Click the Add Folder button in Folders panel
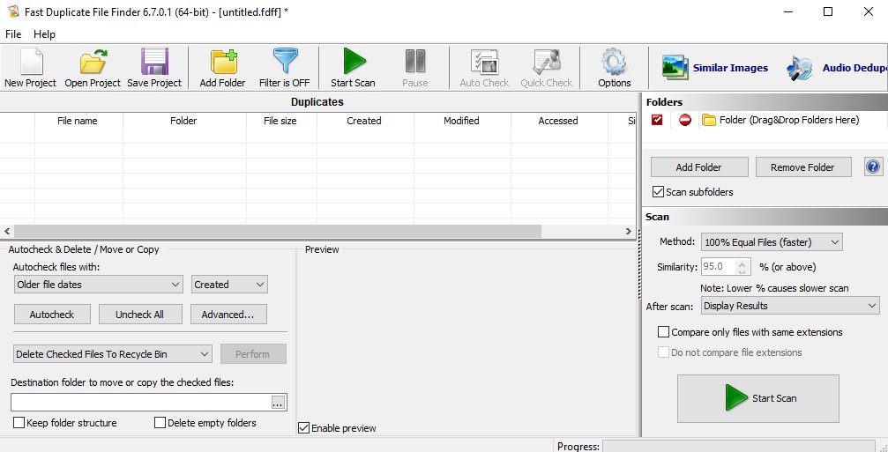The image size is (888, 452). (699, 167)
